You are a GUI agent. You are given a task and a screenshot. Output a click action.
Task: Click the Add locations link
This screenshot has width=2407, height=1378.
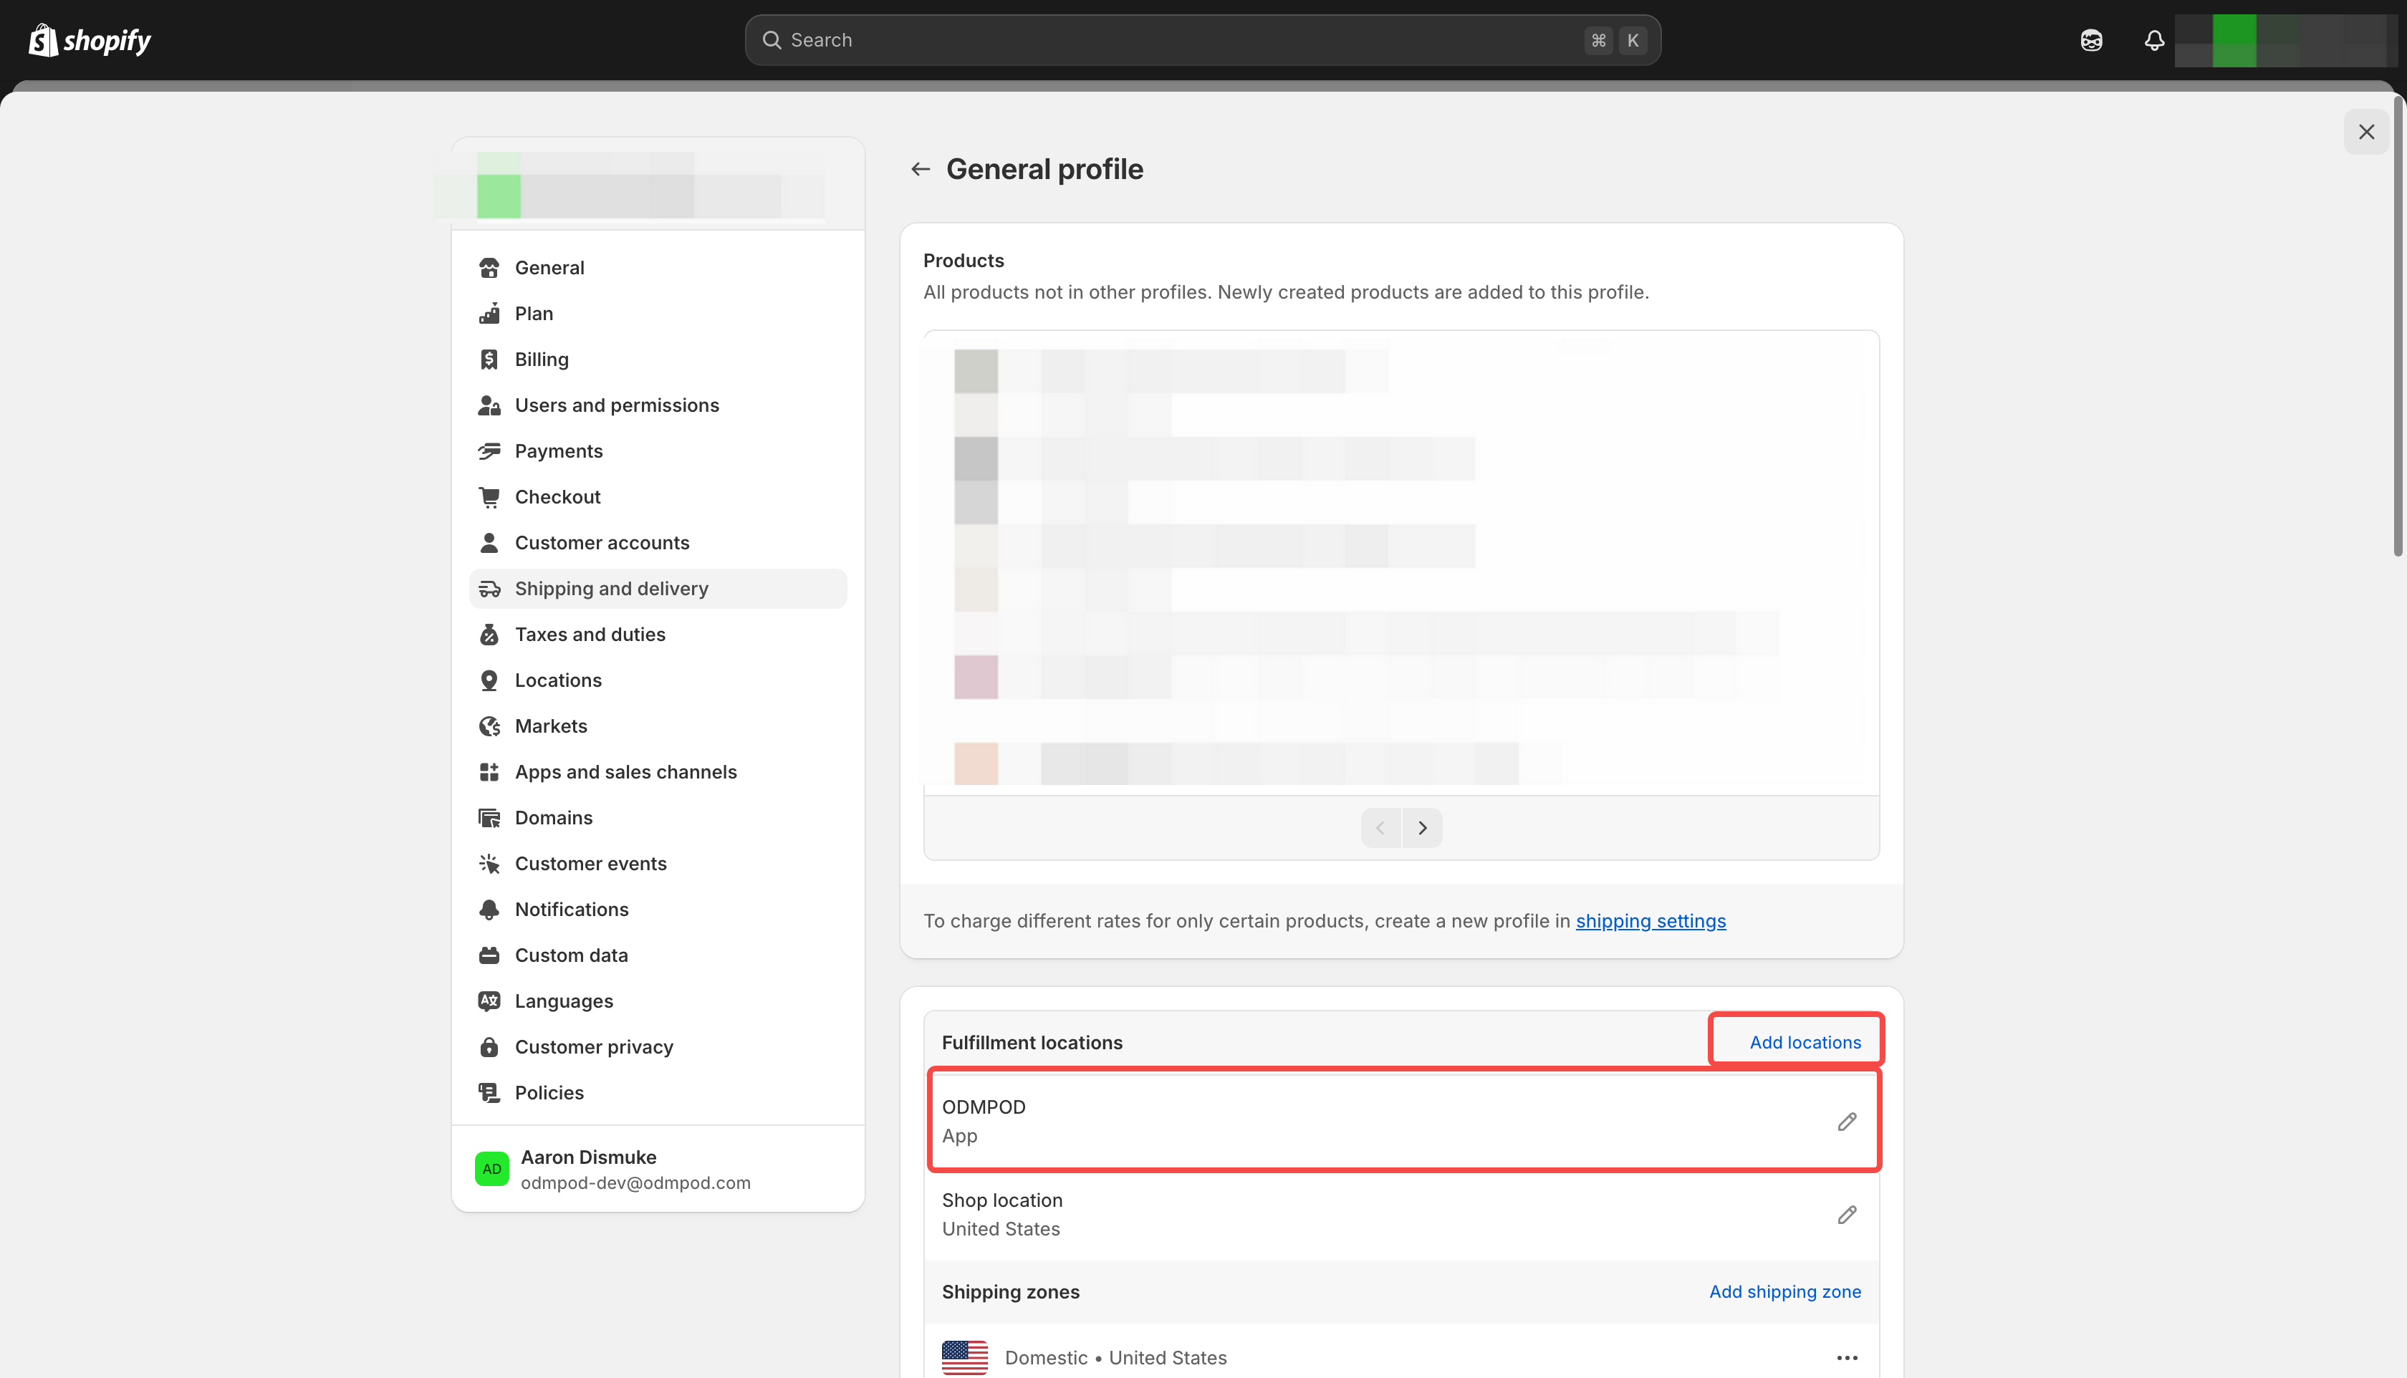[1804, 1042]
